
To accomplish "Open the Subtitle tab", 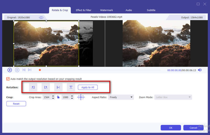I will 151,10.
